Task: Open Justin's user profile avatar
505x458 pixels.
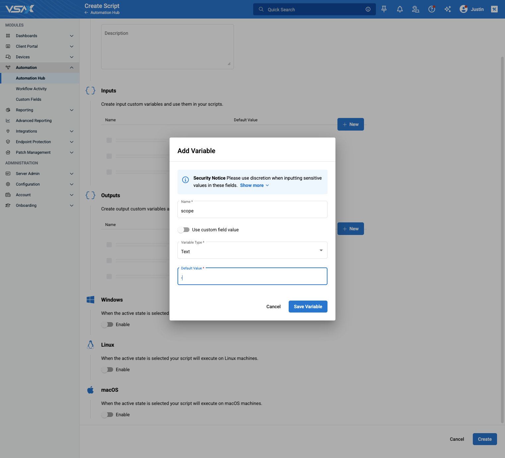Action: pos(464,9)
